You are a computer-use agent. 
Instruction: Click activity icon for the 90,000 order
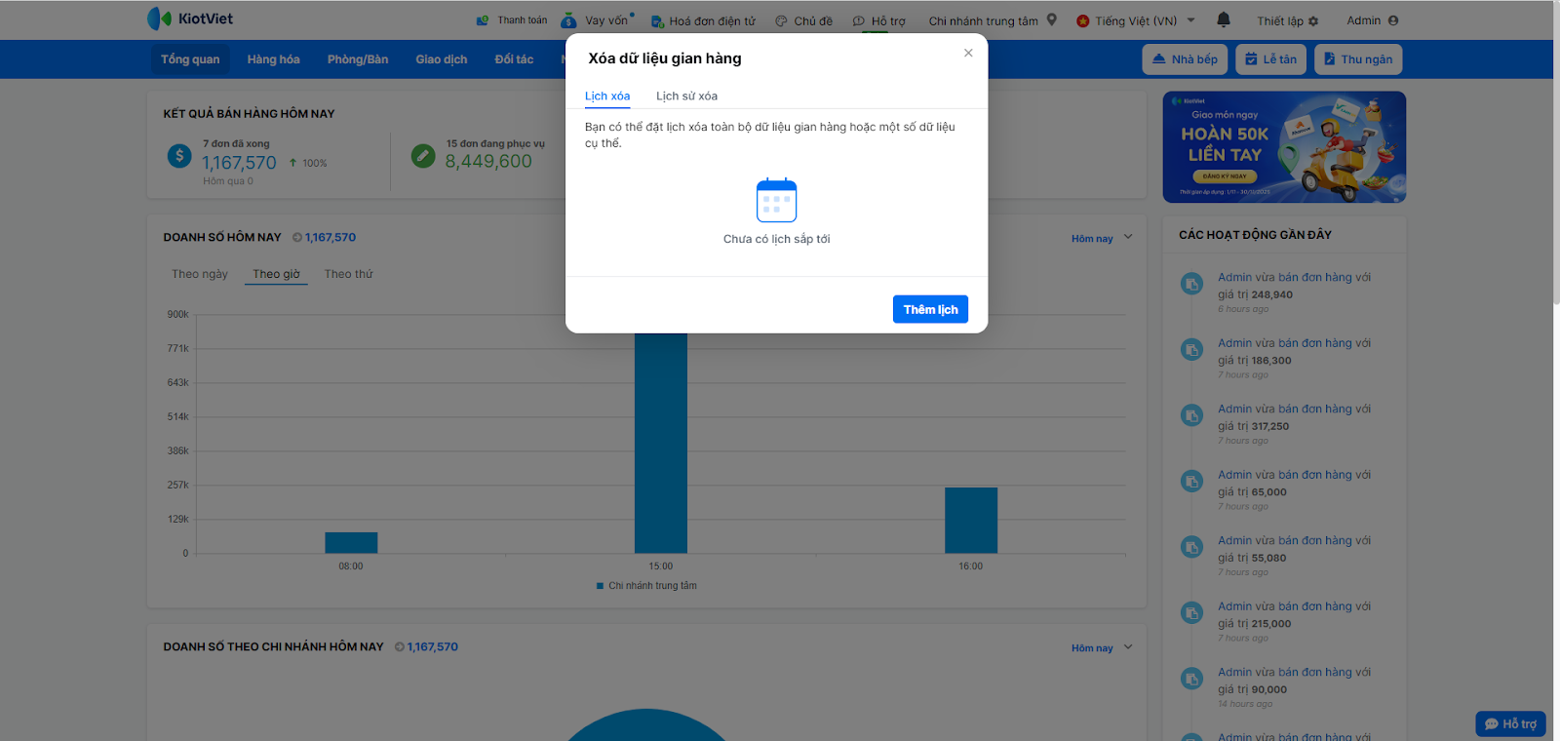(1191, 679)
